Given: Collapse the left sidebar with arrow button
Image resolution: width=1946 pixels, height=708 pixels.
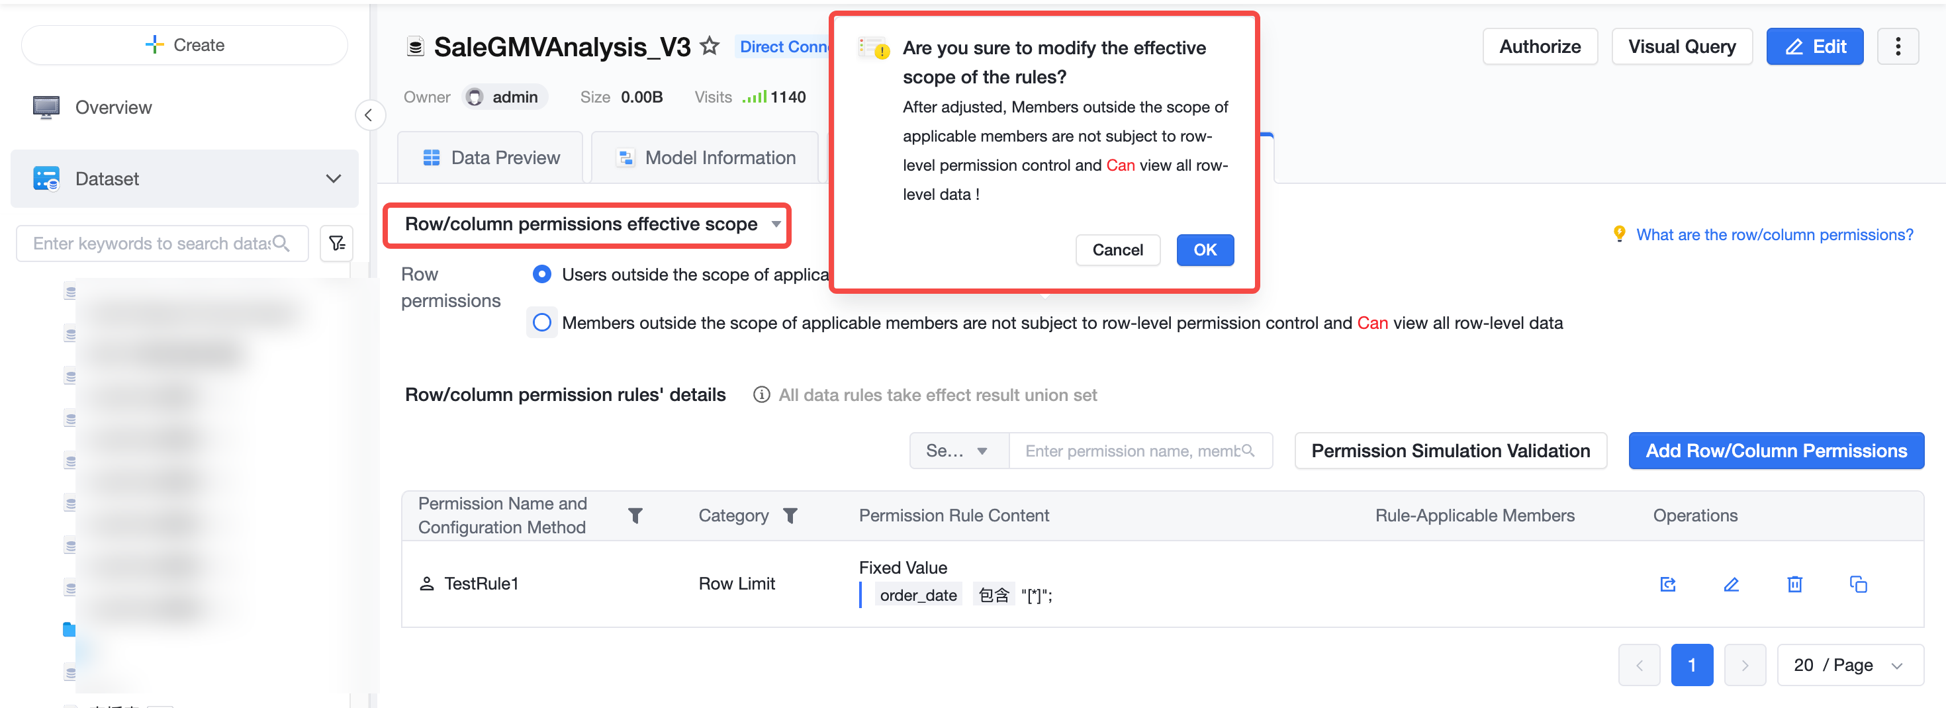Looking at the screenshot, I should (x=369, y=116).
